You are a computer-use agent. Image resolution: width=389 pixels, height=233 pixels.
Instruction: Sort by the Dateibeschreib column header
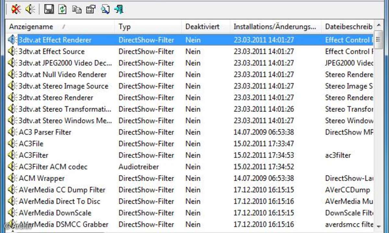tap(348, 27)
